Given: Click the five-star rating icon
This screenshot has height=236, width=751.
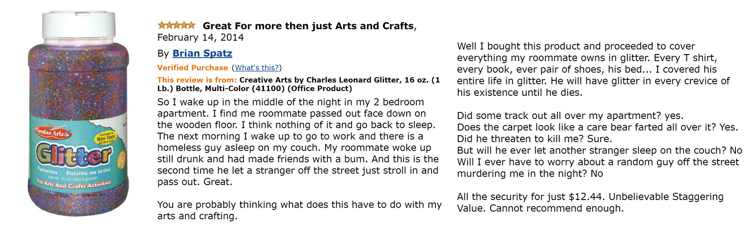Looking at the screenshot, I should tap(176, 25).
